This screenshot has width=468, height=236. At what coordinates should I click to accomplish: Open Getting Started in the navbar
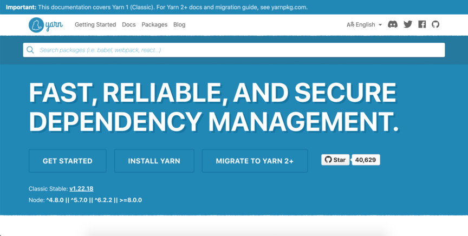(x=95, y=25)
